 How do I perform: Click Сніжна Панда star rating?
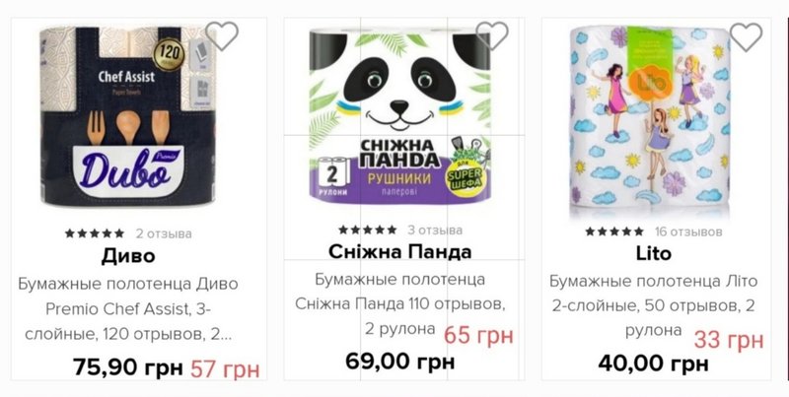click(368, 231)
